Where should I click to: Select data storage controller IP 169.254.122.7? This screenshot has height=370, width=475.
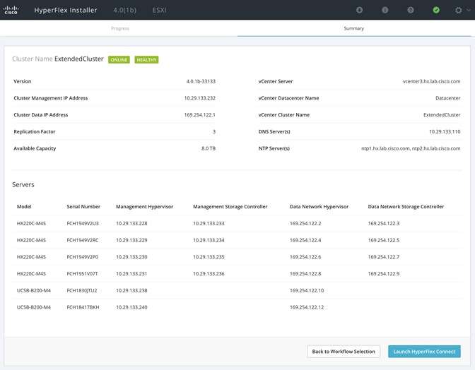pos(384,257)
